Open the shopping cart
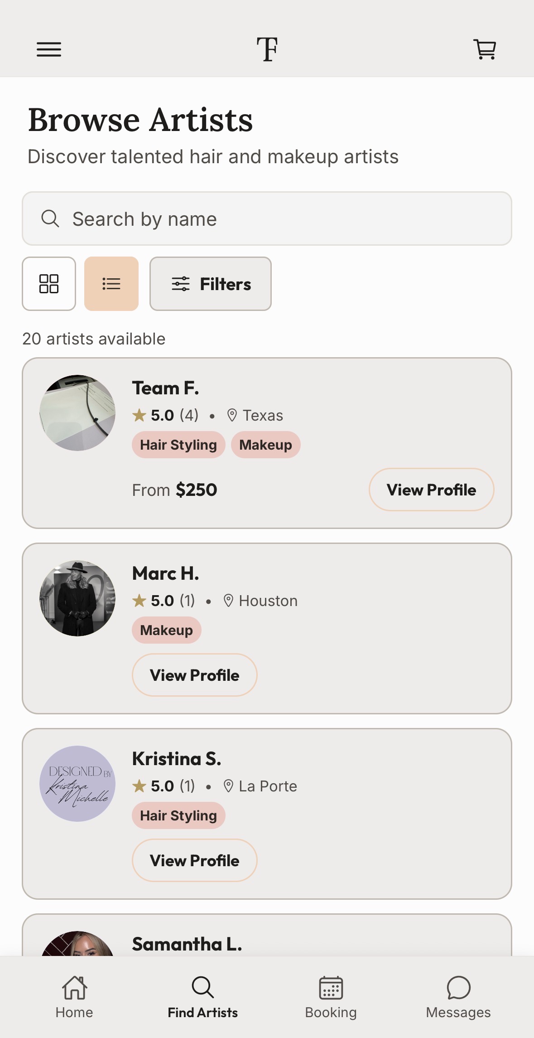 485,49
